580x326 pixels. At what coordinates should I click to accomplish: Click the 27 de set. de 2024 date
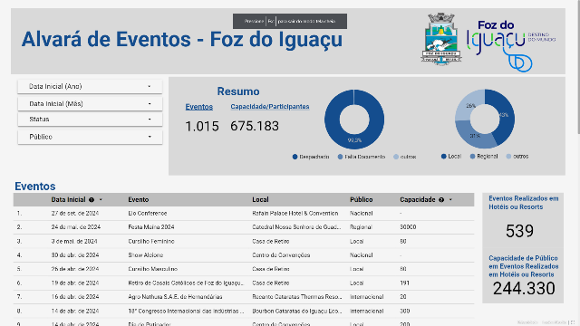point(75,214)
